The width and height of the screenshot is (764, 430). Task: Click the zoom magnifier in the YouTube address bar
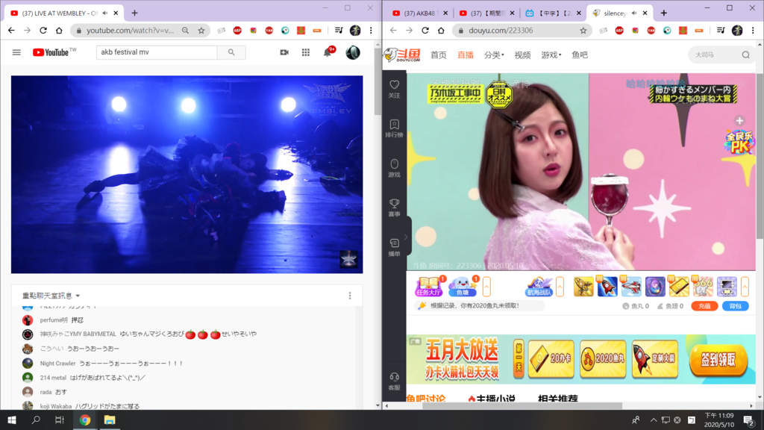click(x=185, y=30)
